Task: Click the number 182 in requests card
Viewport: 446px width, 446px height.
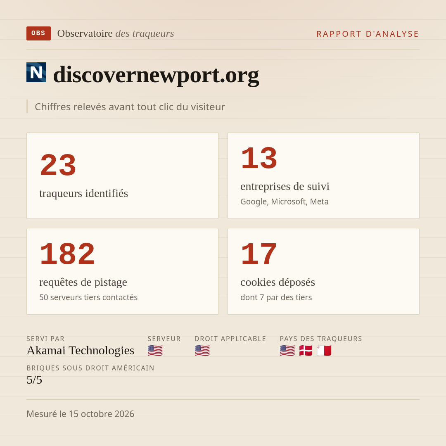Action: pos(67,254)
